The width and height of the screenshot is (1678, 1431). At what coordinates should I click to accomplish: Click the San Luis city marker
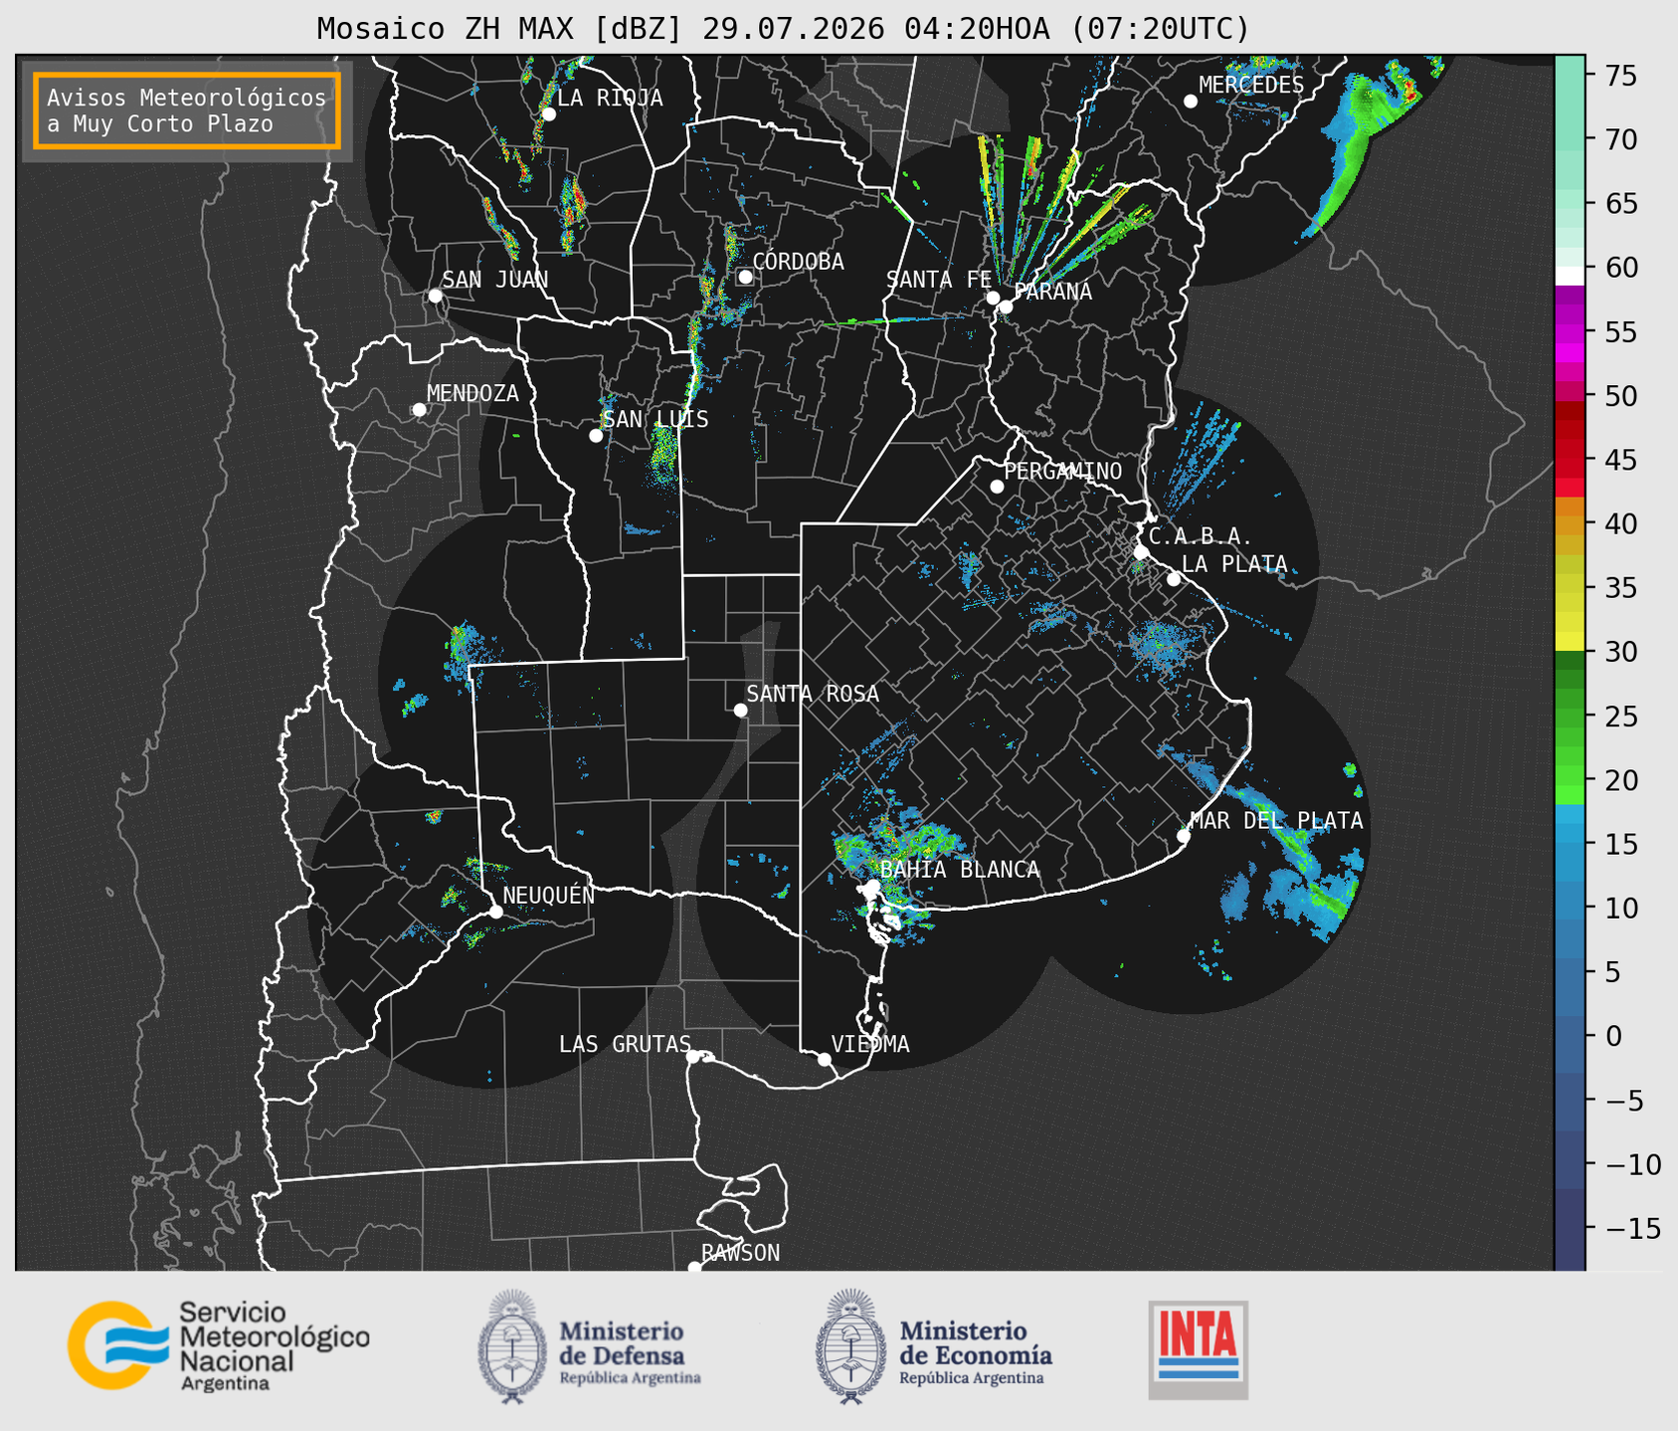tap(596, 436)
